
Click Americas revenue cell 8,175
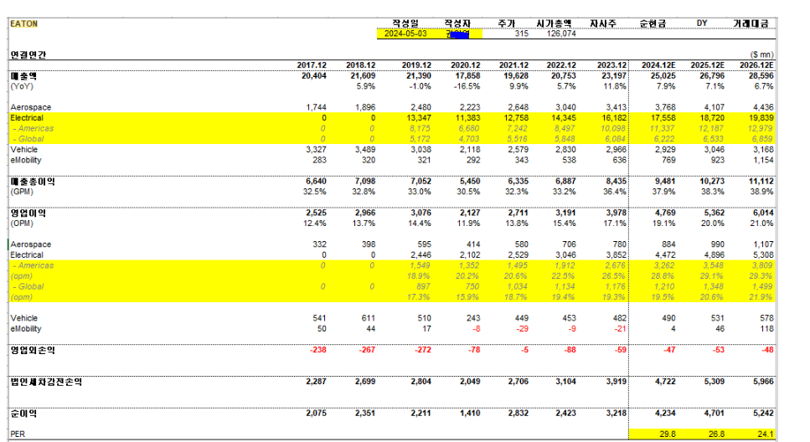420,129
